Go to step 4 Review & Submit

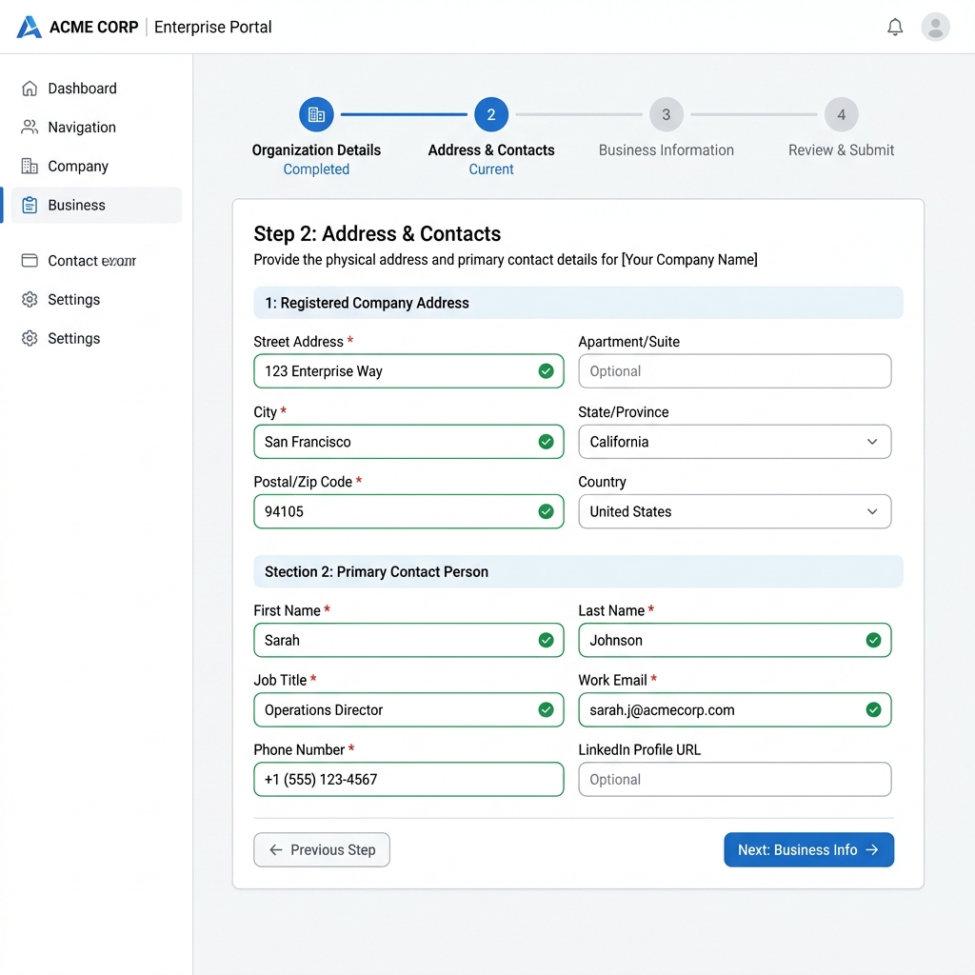(842, 114)
